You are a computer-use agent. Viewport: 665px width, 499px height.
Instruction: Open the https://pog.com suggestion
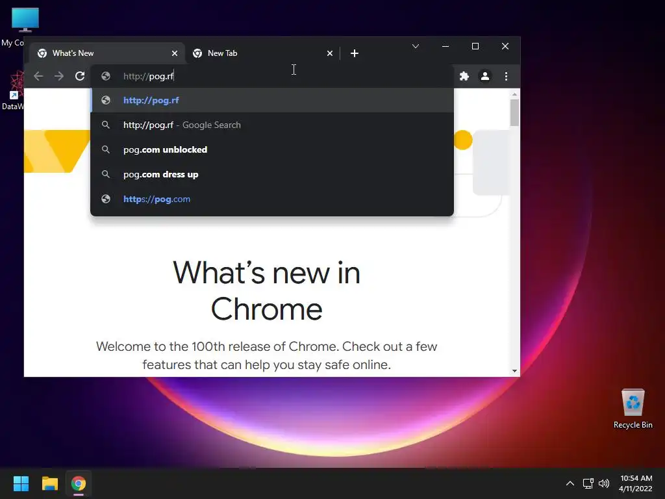point(272,199)
